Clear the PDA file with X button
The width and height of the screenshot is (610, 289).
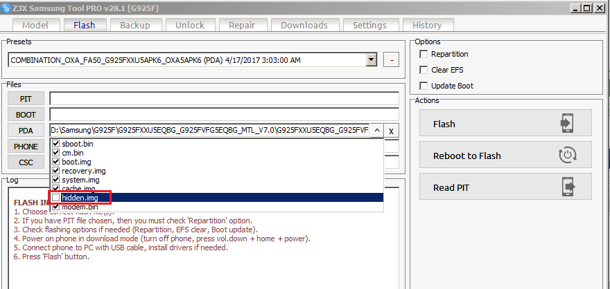[392, 131]
